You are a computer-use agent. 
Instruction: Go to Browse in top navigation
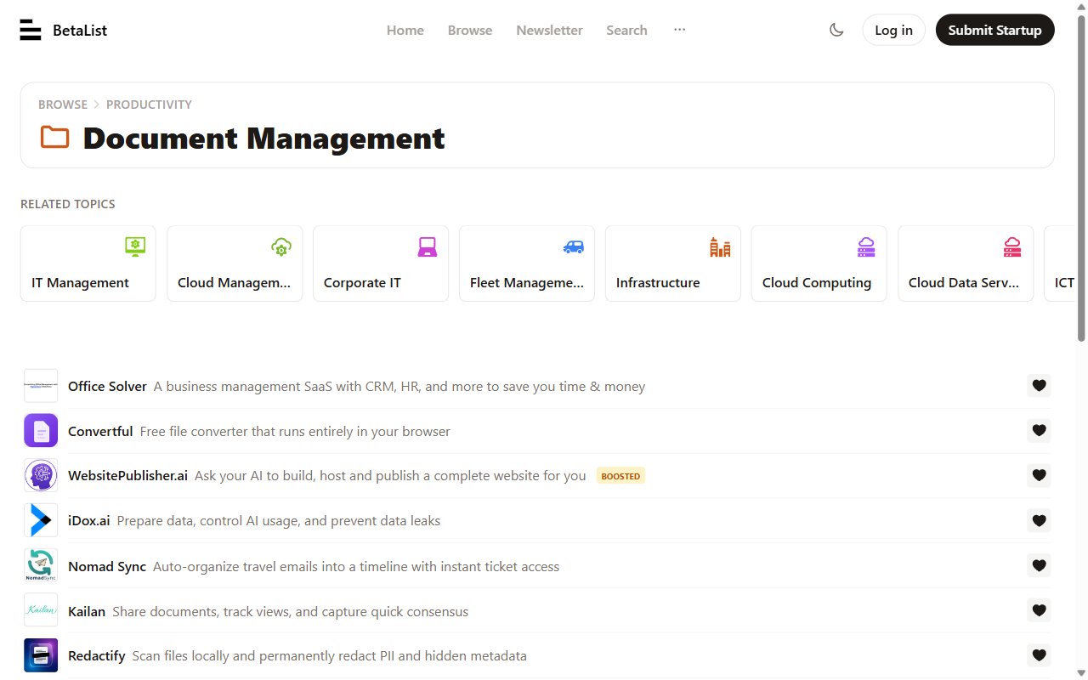470,30
